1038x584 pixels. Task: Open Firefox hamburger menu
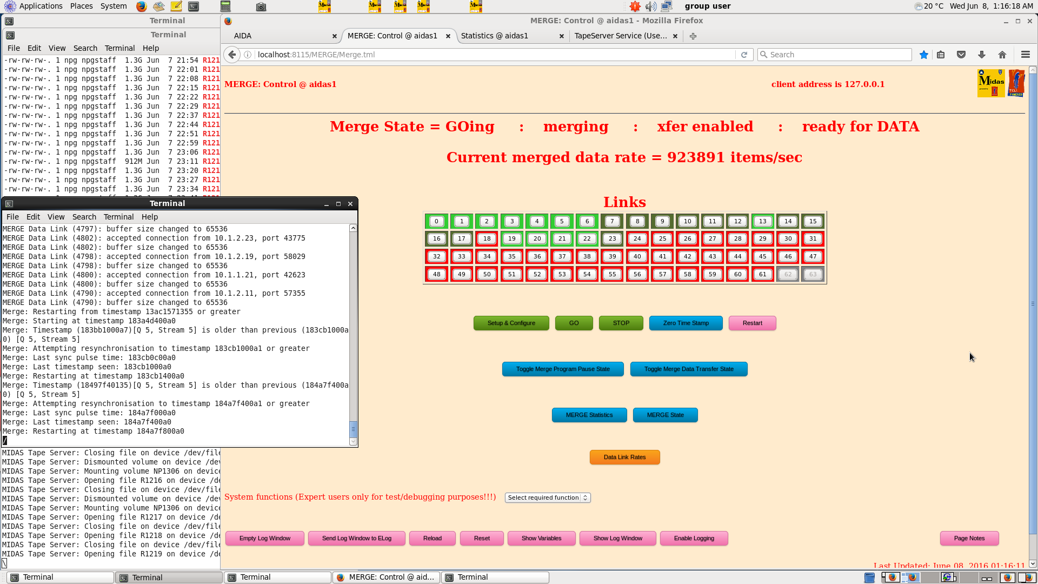point(1026,55)
